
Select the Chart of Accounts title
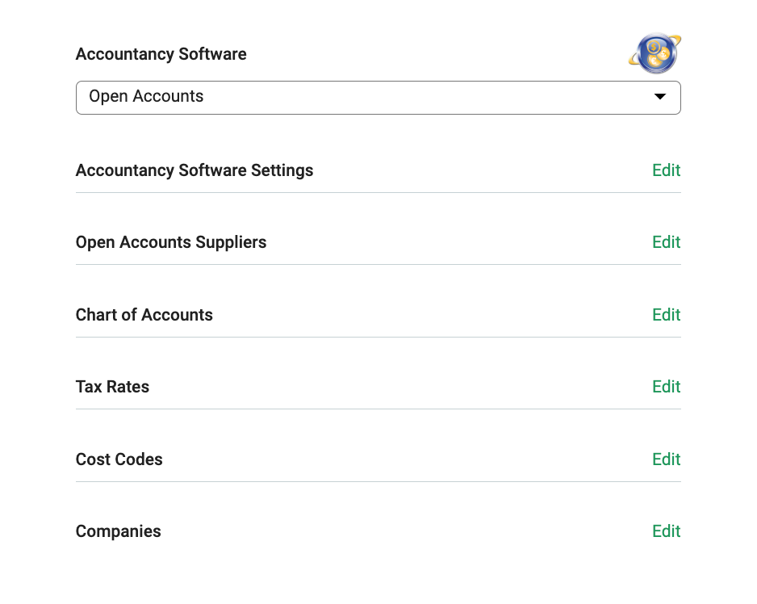click(144, 315)
